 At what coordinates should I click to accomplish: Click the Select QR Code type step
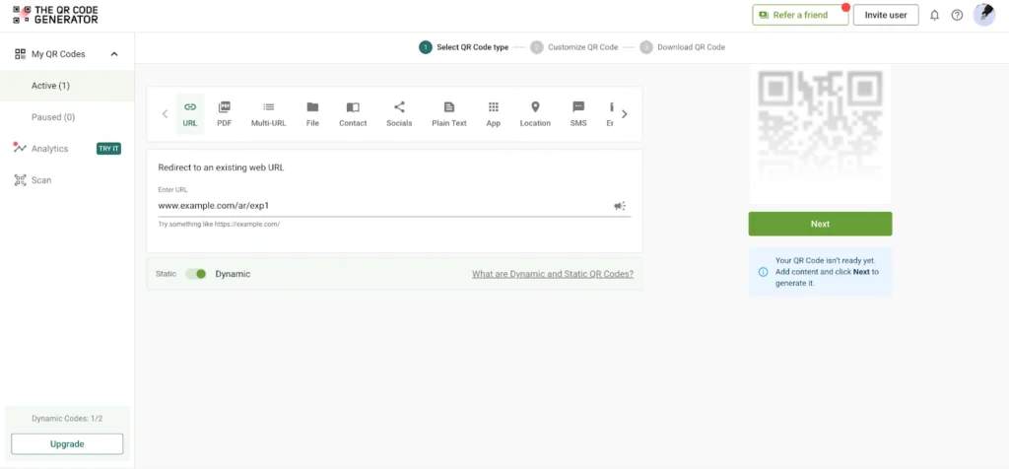(463, 47)
